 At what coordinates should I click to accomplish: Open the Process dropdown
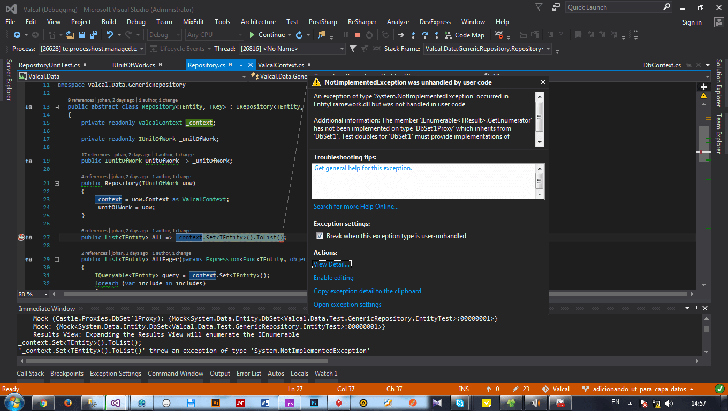click(x=92, y=49)
